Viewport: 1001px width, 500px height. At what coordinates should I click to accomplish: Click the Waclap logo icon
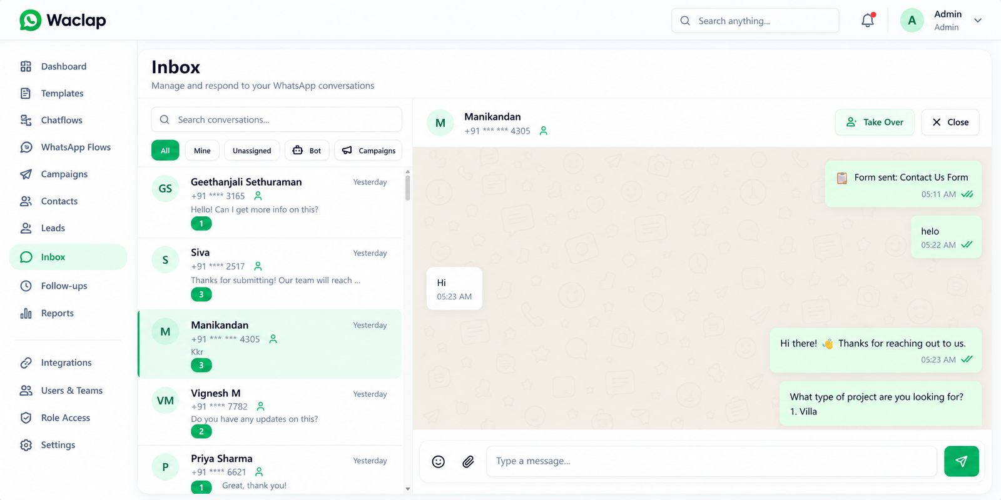click(x=30, y=21)
